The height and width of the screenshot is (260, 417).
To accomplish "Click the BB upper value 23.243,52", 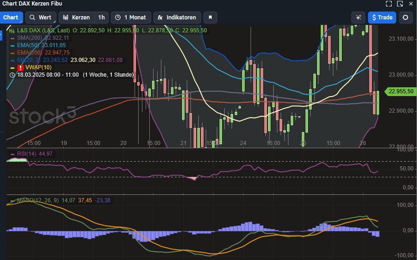I will 55,60.
